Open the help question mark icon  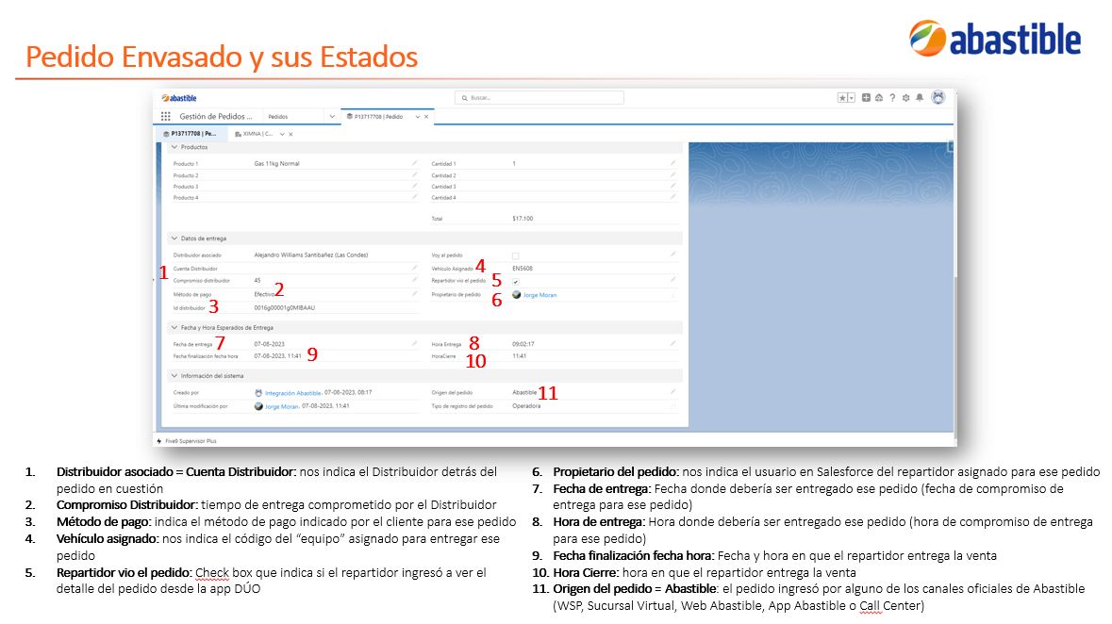892,98
